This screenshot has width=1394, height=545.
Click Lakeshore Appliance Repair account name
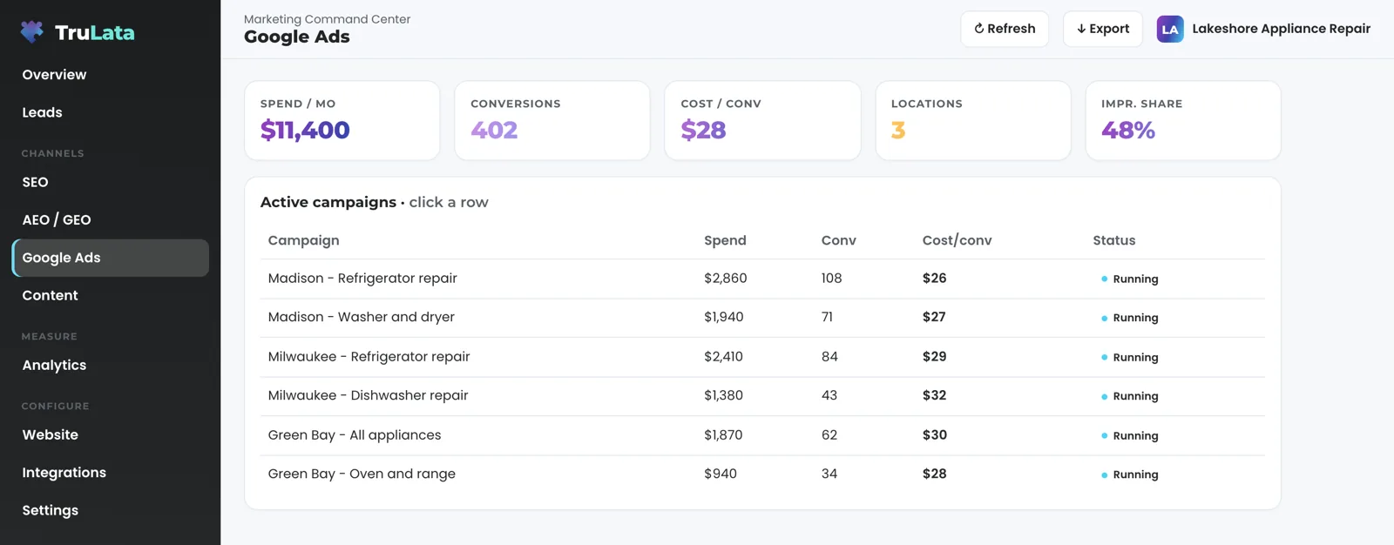click(1281, 29)
